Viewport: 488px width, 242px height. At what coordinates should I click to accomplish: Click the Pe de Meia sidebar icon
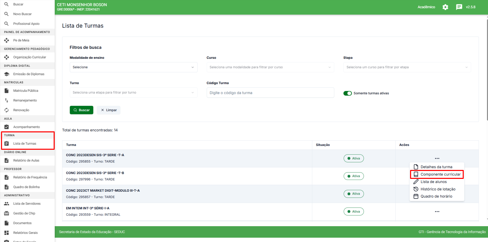click(7, 40)
